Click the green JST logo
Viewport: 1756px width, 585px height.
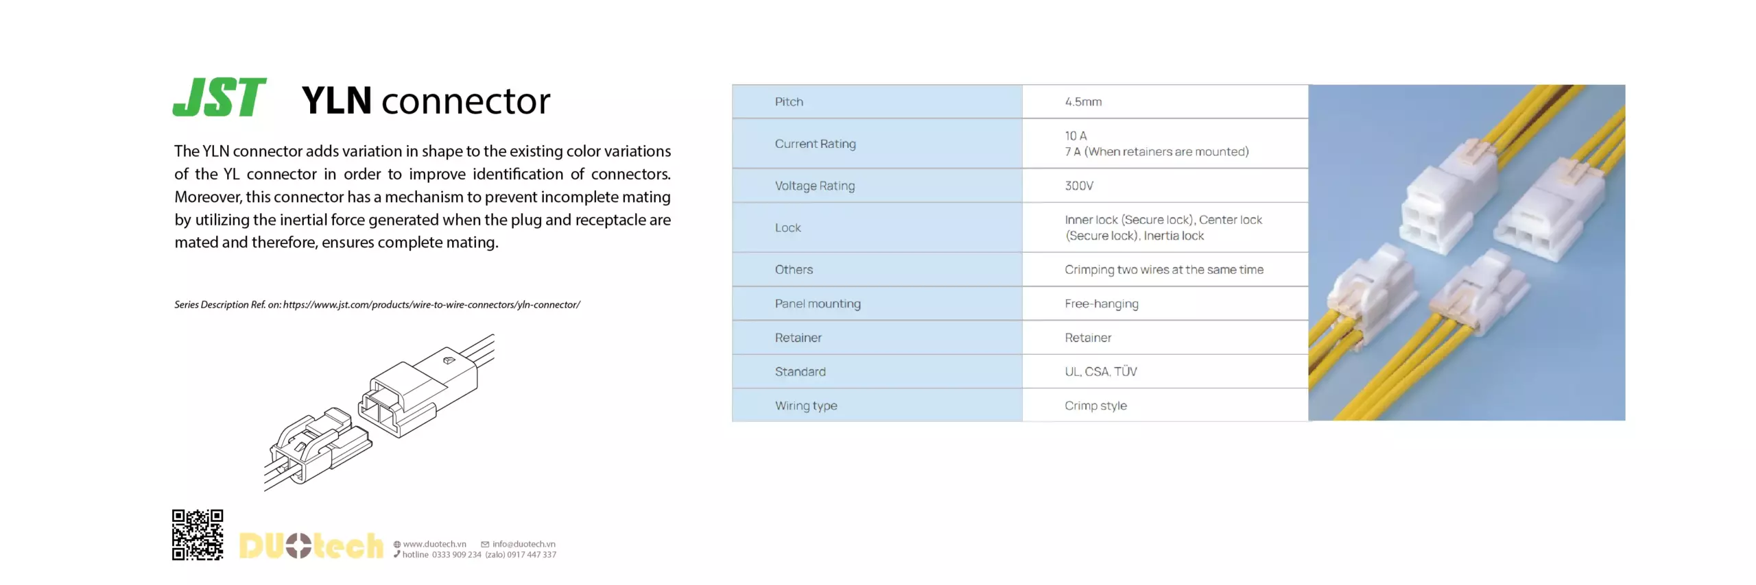coord(219,97)
